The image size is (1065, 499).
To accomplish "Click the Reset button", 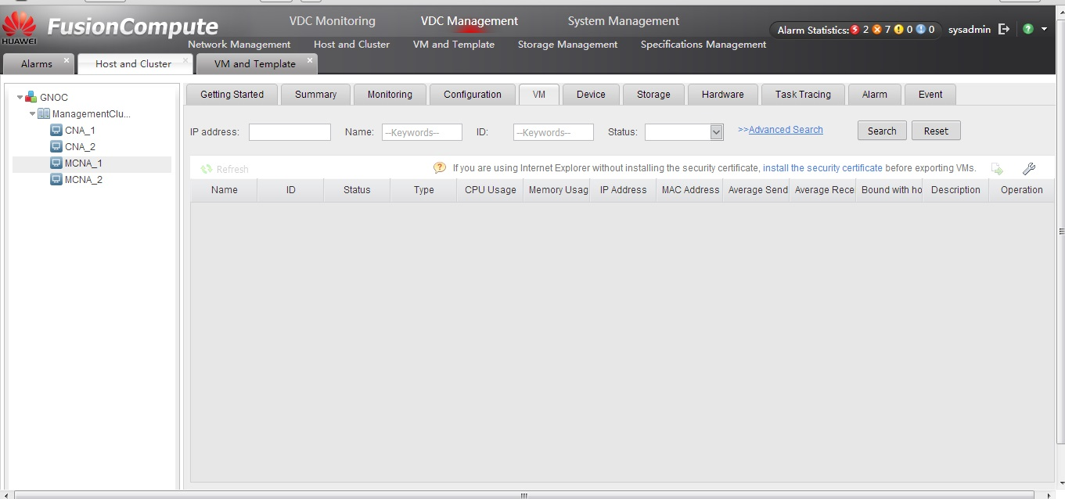I will pyautogui.click(x=936, y=131).
